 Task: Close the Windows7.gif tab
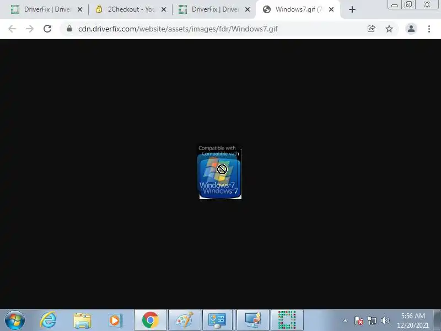click(x=331, y=9)
